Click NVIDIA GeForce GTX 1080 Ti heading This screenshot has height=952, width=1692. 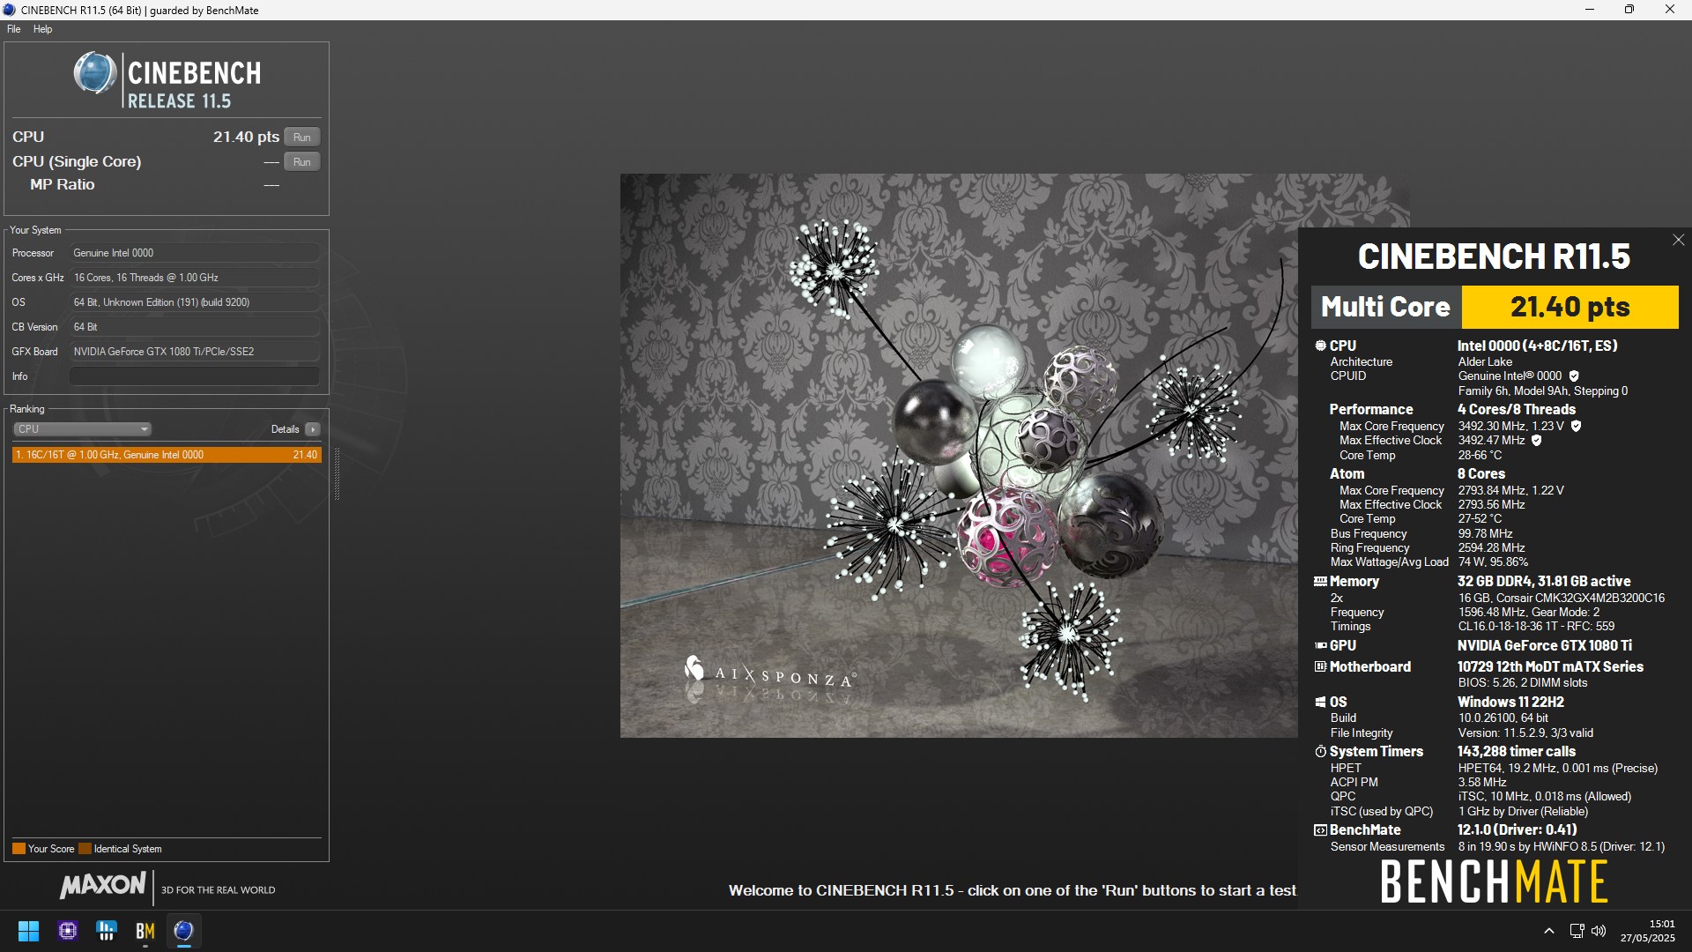click(x=1544, y=646)
